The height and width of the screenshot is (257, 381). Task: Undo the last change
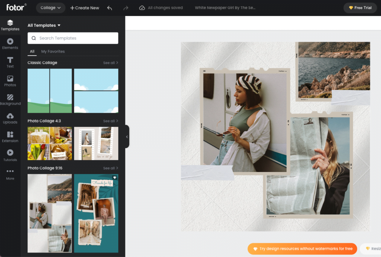click(109, 7)
